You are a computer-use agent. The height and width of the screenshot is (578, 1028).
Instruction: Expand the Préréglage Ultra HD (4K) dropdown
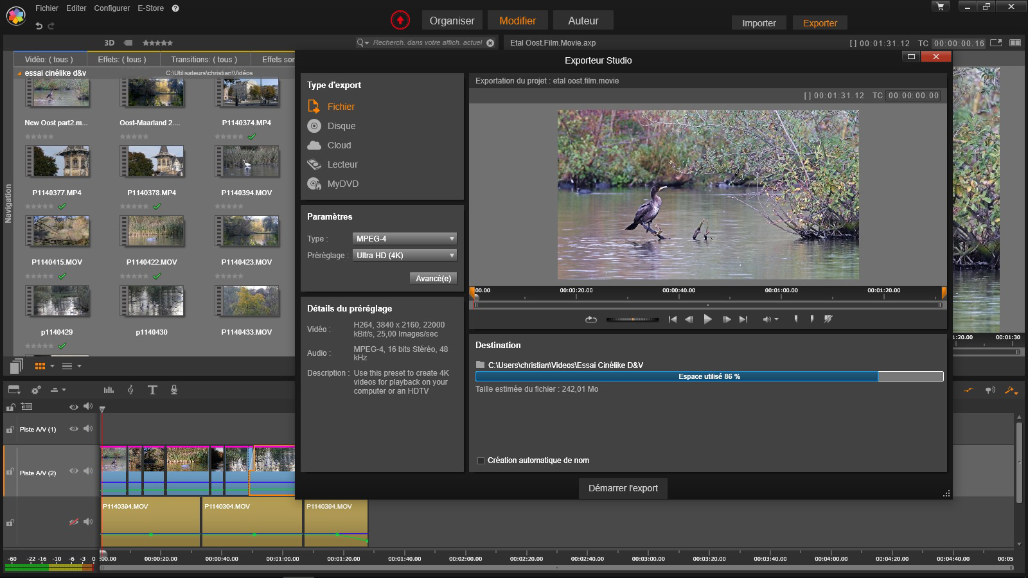[404, 256]
